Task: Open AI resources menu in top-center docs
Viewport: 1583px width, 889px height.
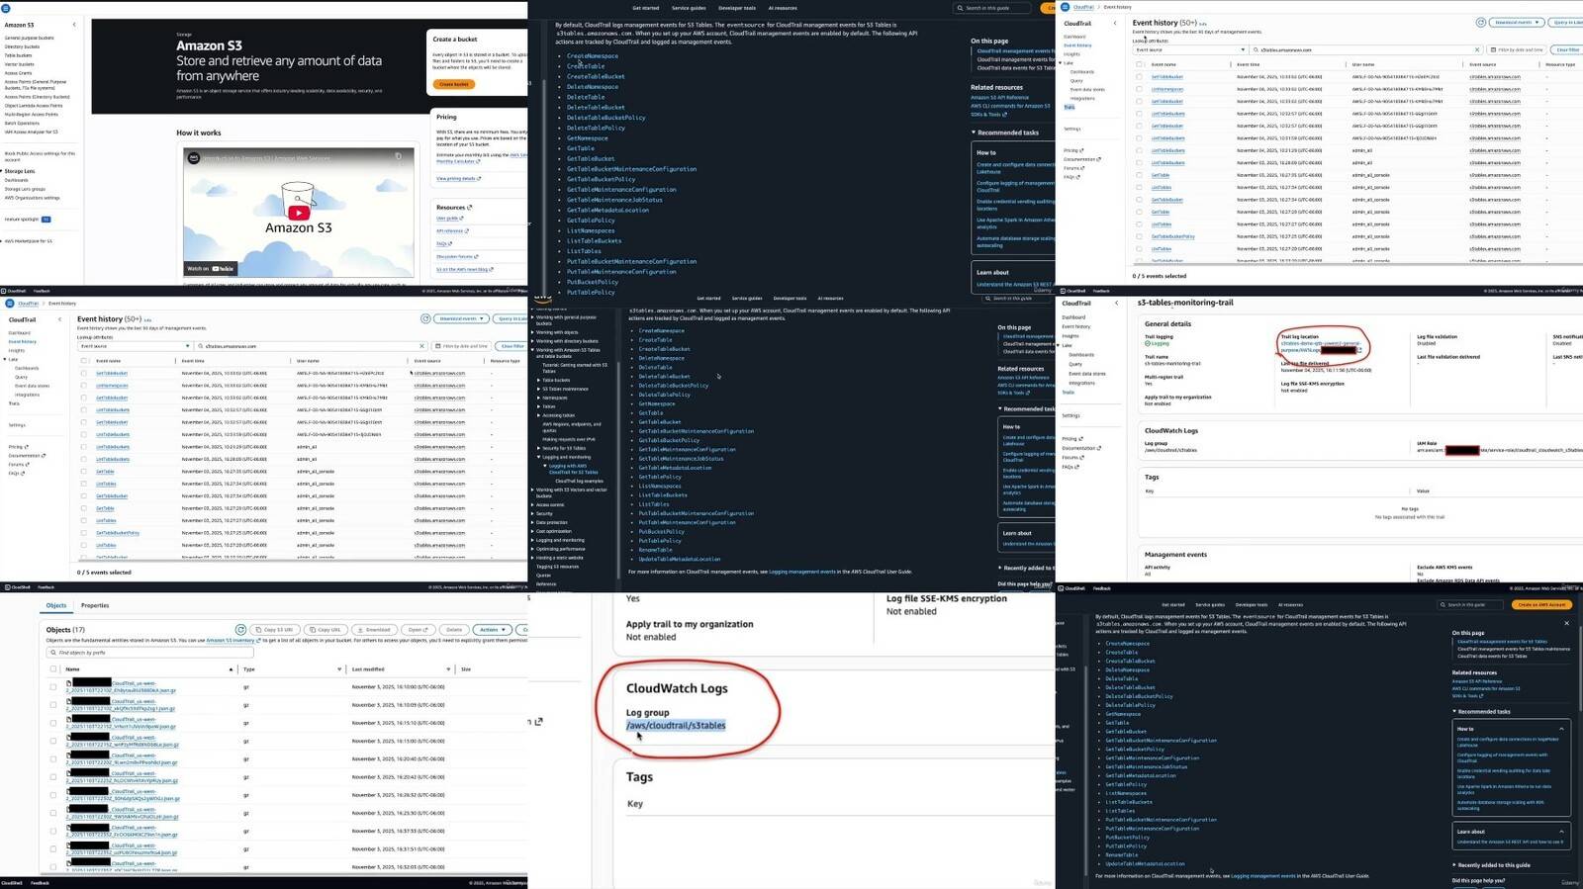Action: coord(783,8)
